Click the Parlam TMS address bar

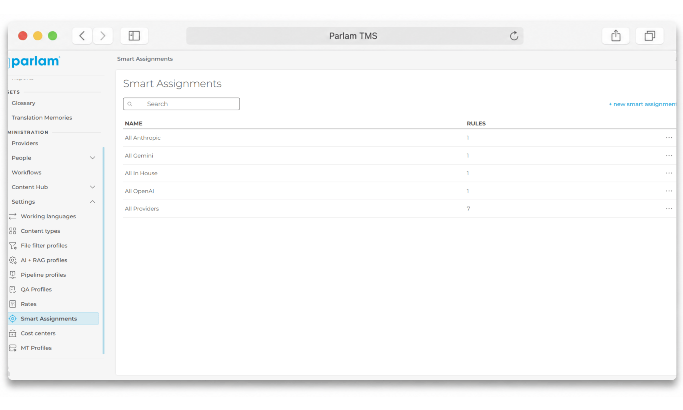point(354,36)
